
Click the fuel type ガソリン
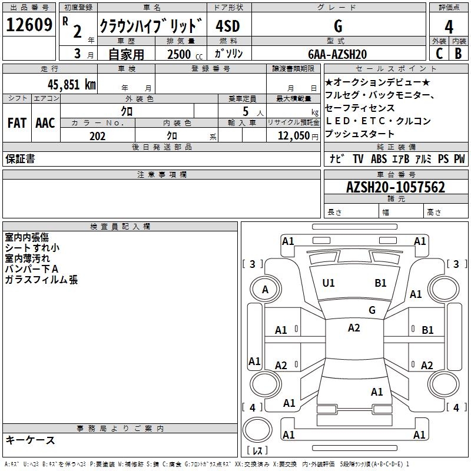pyautogui.click(x=228, y=54)
